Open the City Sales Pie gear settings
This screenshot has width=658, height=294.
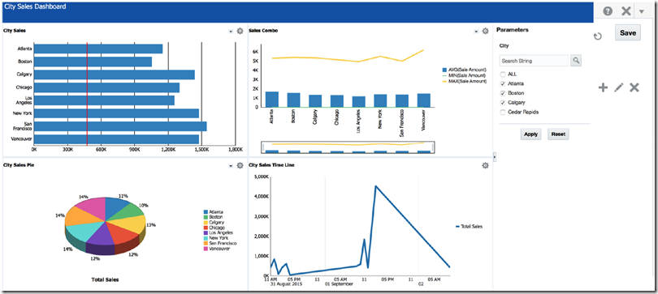coord(240,165)
